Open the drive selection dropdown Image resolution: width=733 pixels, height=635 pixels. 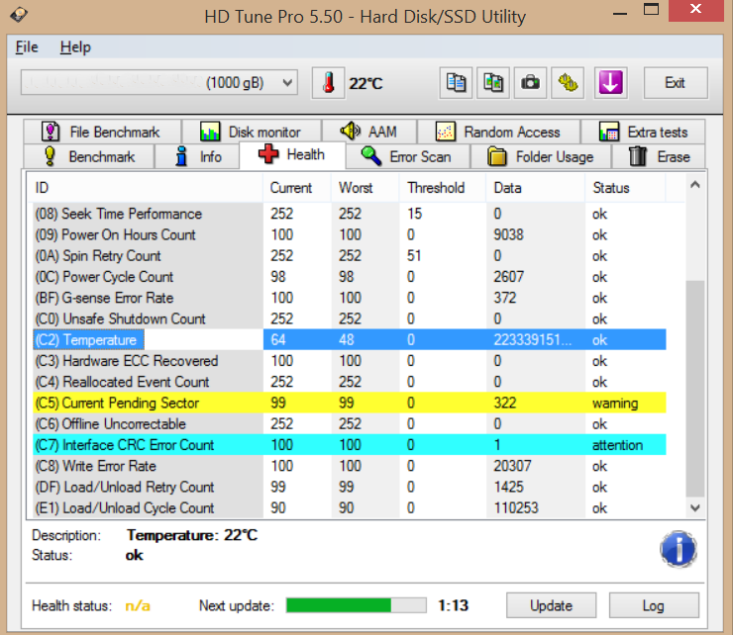(158, 83)
